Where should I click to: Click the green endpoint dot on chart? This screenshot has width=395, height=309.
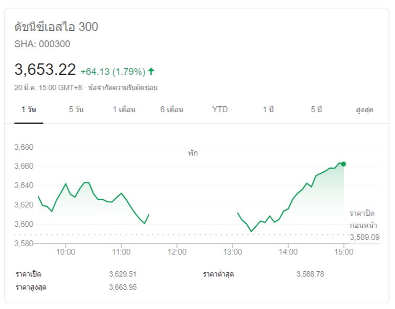[344, 164]
